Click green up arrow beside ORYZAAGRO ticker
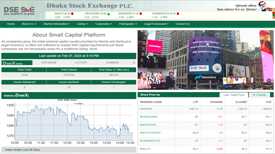Viewport: 275px width, 154px height. (109, 14)
